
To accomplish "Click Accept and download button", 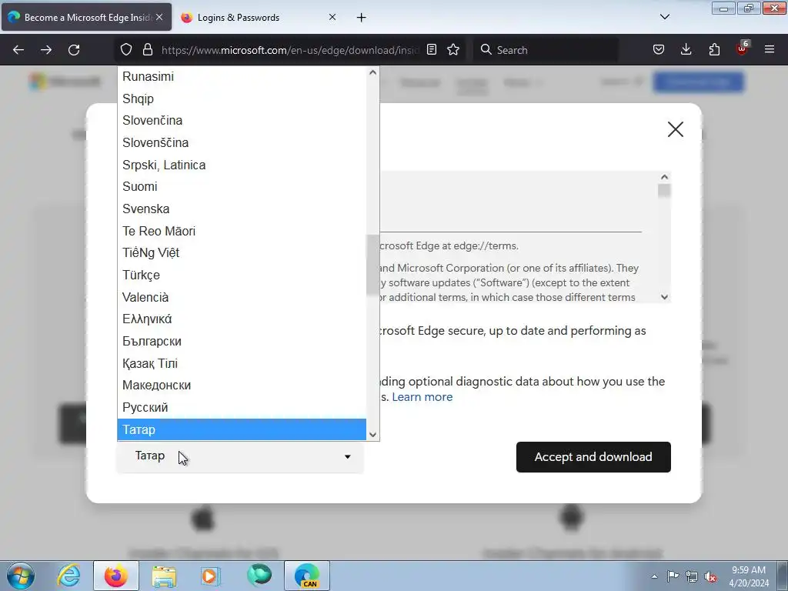I will [x=593, y=457].
